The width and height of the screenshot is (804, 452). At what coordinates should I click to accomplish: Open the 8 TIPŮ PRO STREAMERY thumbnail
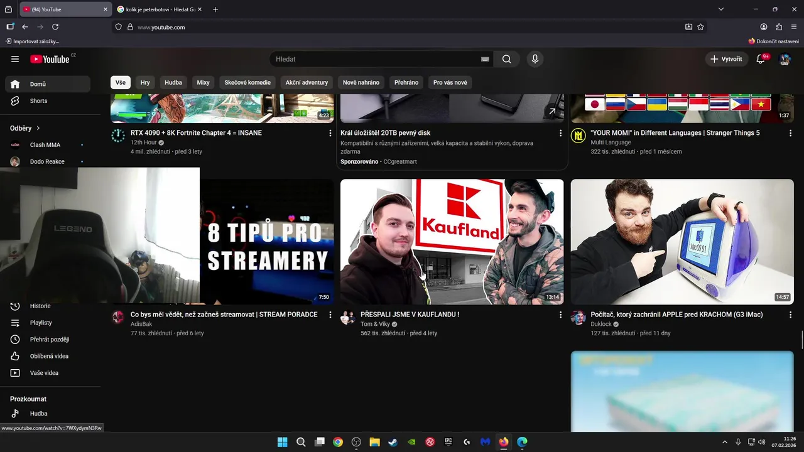click(x=267, y=242)
